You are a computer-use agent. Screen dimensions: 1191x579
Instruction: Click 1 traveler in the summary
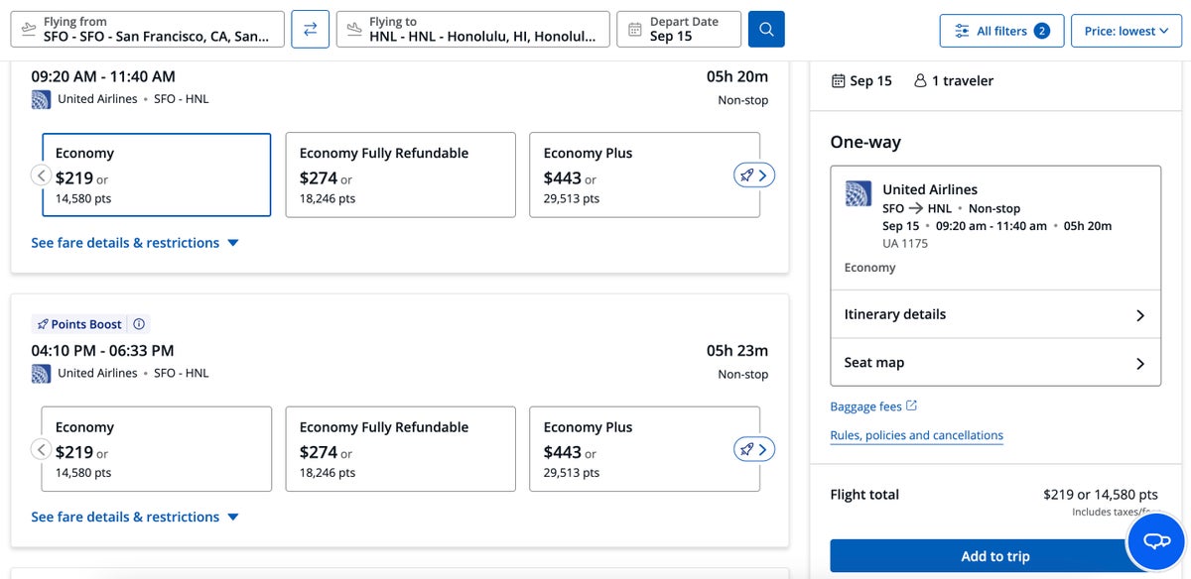(x=953, y=81)
